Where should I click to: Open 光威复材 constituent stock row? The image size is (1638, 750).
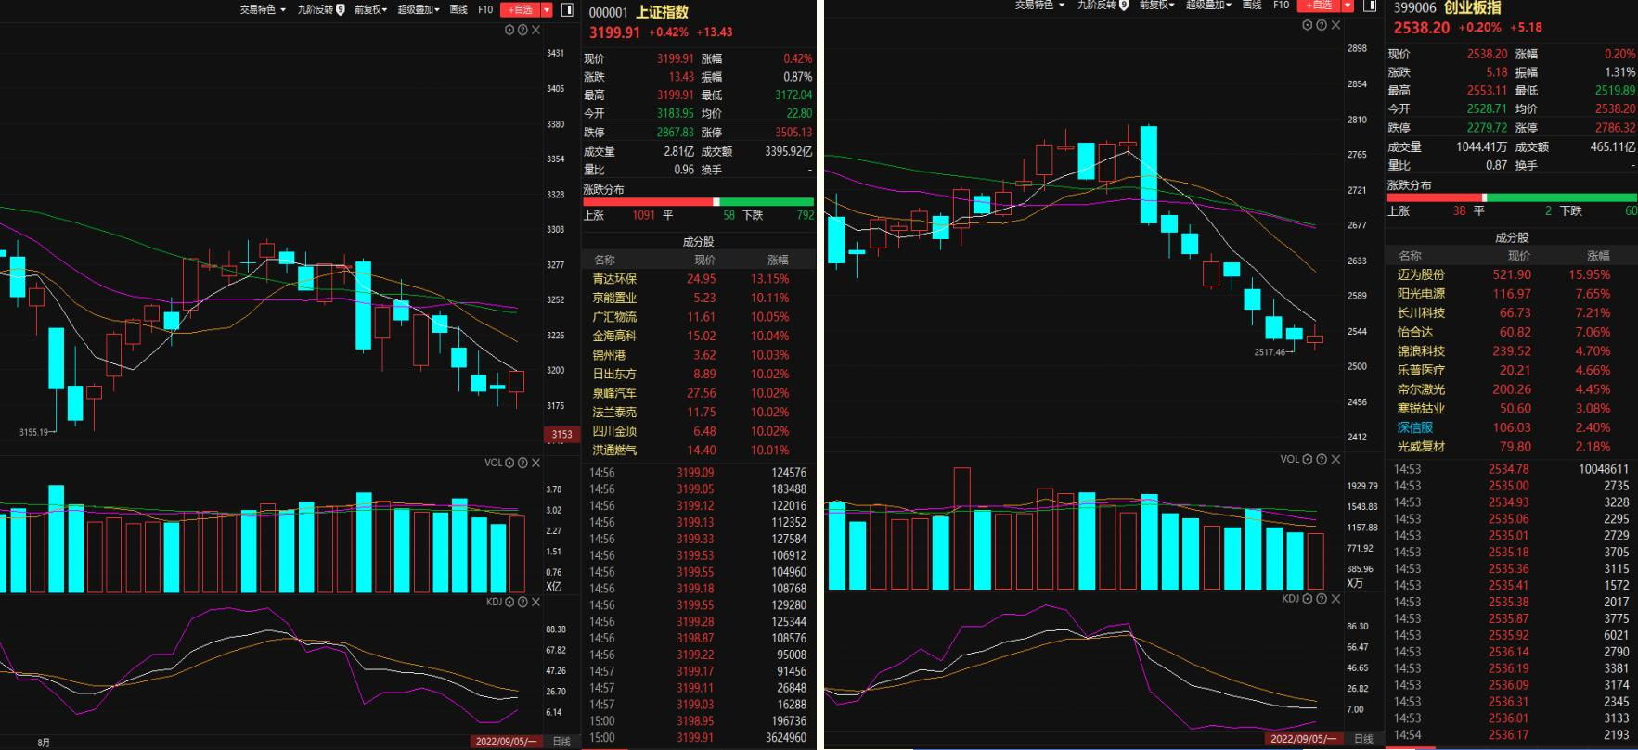pos(1512,446)
